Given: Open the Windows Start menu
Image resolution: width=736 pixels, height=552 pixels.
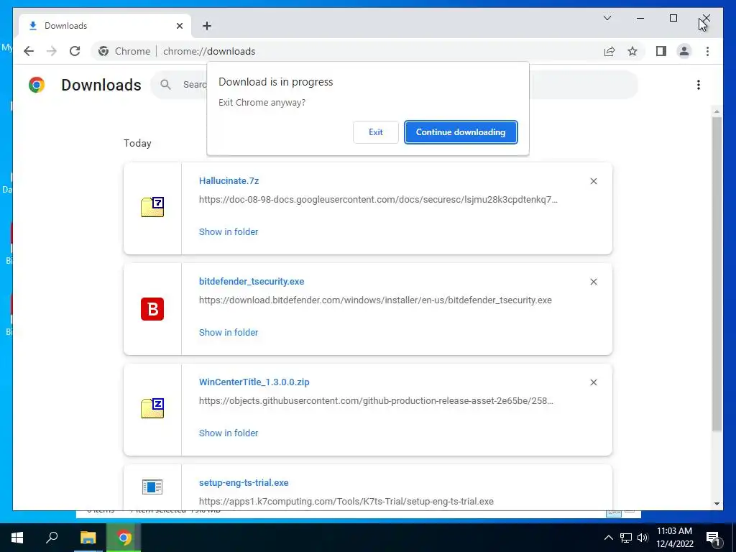Looking at the screenshot, I should click(x=17, y=538).
